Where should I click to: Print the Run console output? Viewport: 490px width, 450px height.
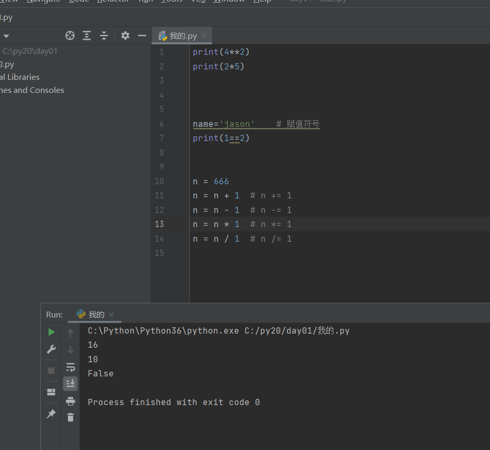71,401
